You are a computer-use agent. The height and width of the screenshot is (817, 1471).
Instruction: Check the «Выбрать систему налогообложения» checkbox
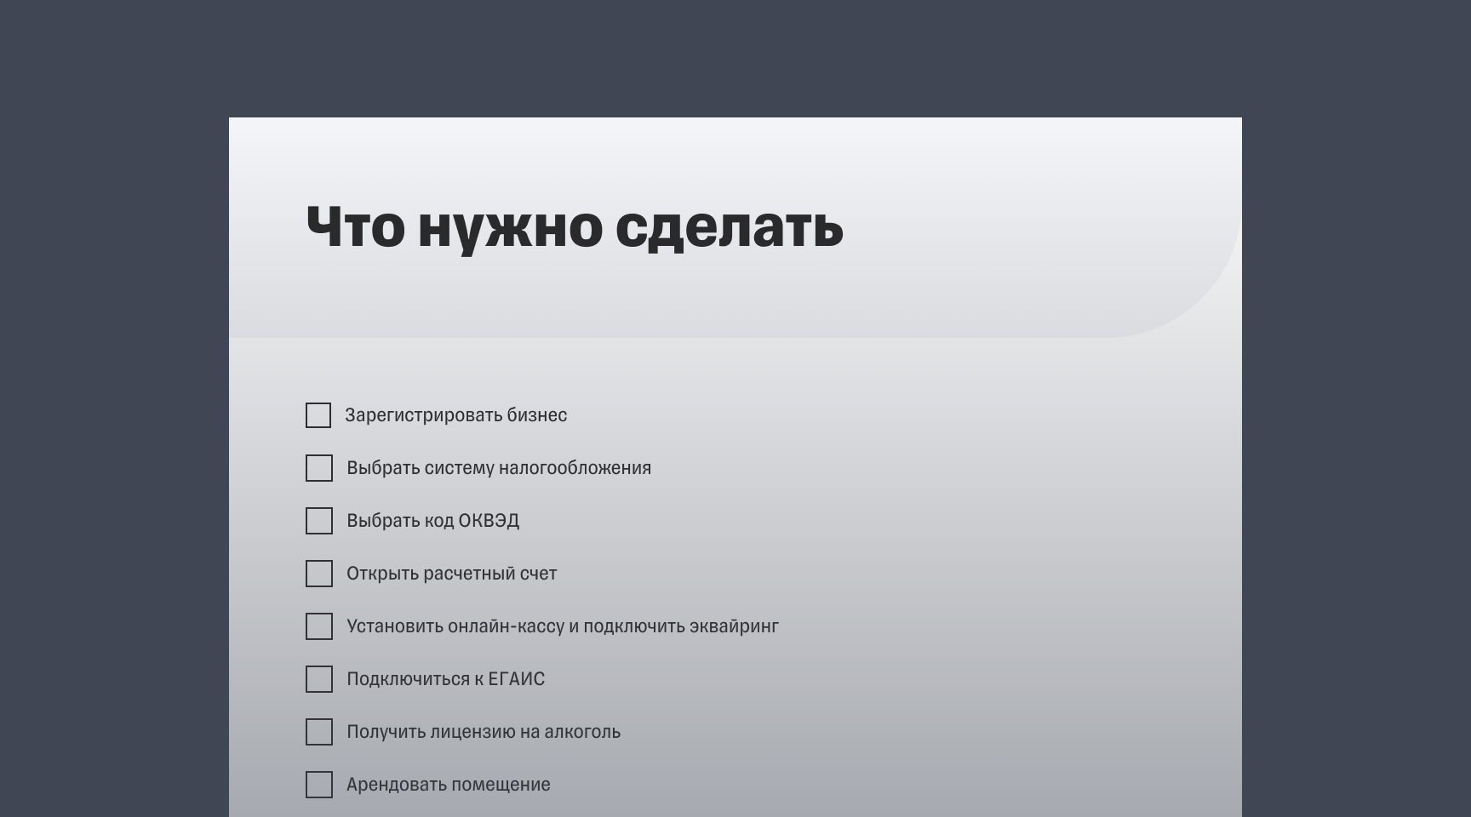318,468
